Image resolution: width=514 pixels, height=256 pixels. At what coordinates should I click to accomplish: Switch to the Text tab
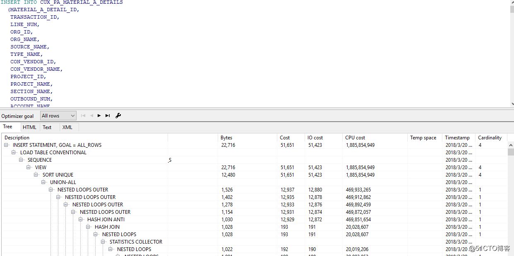tap(47, 127)
